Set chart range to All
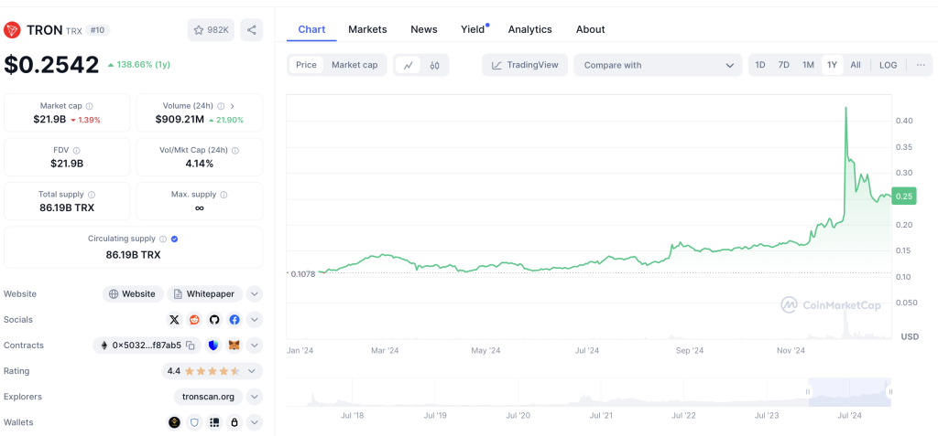 pos(856,65)
